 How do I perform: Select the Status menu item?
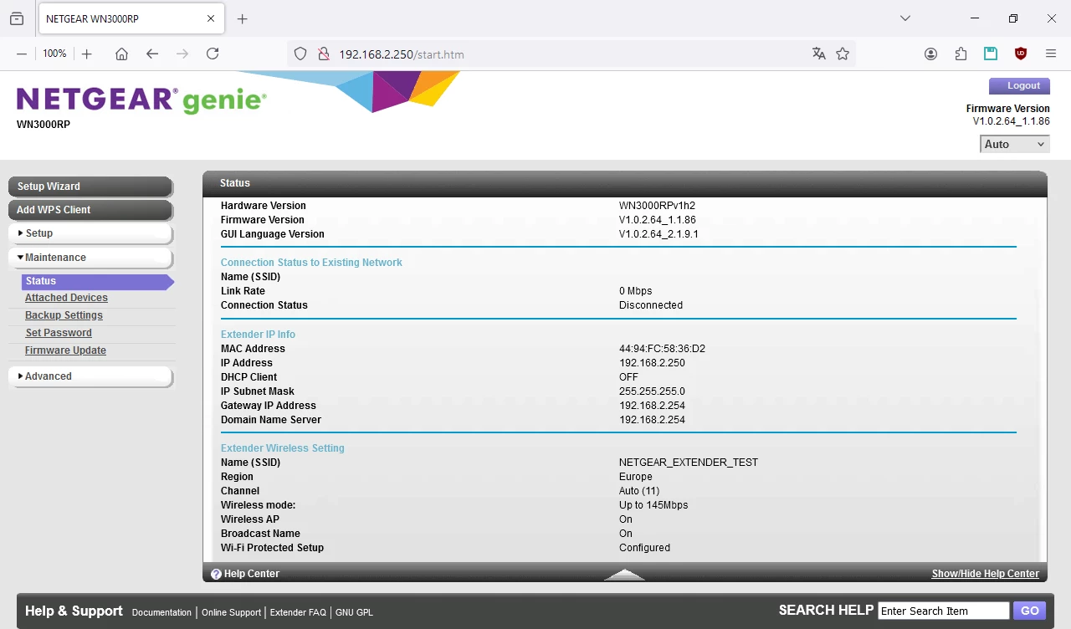(x=97, y=281)
